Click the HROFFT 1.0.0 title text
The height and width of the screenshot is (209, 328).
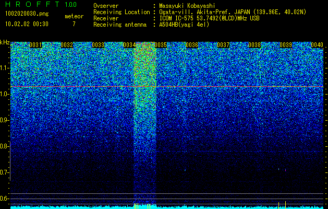(x=41, y=4)
